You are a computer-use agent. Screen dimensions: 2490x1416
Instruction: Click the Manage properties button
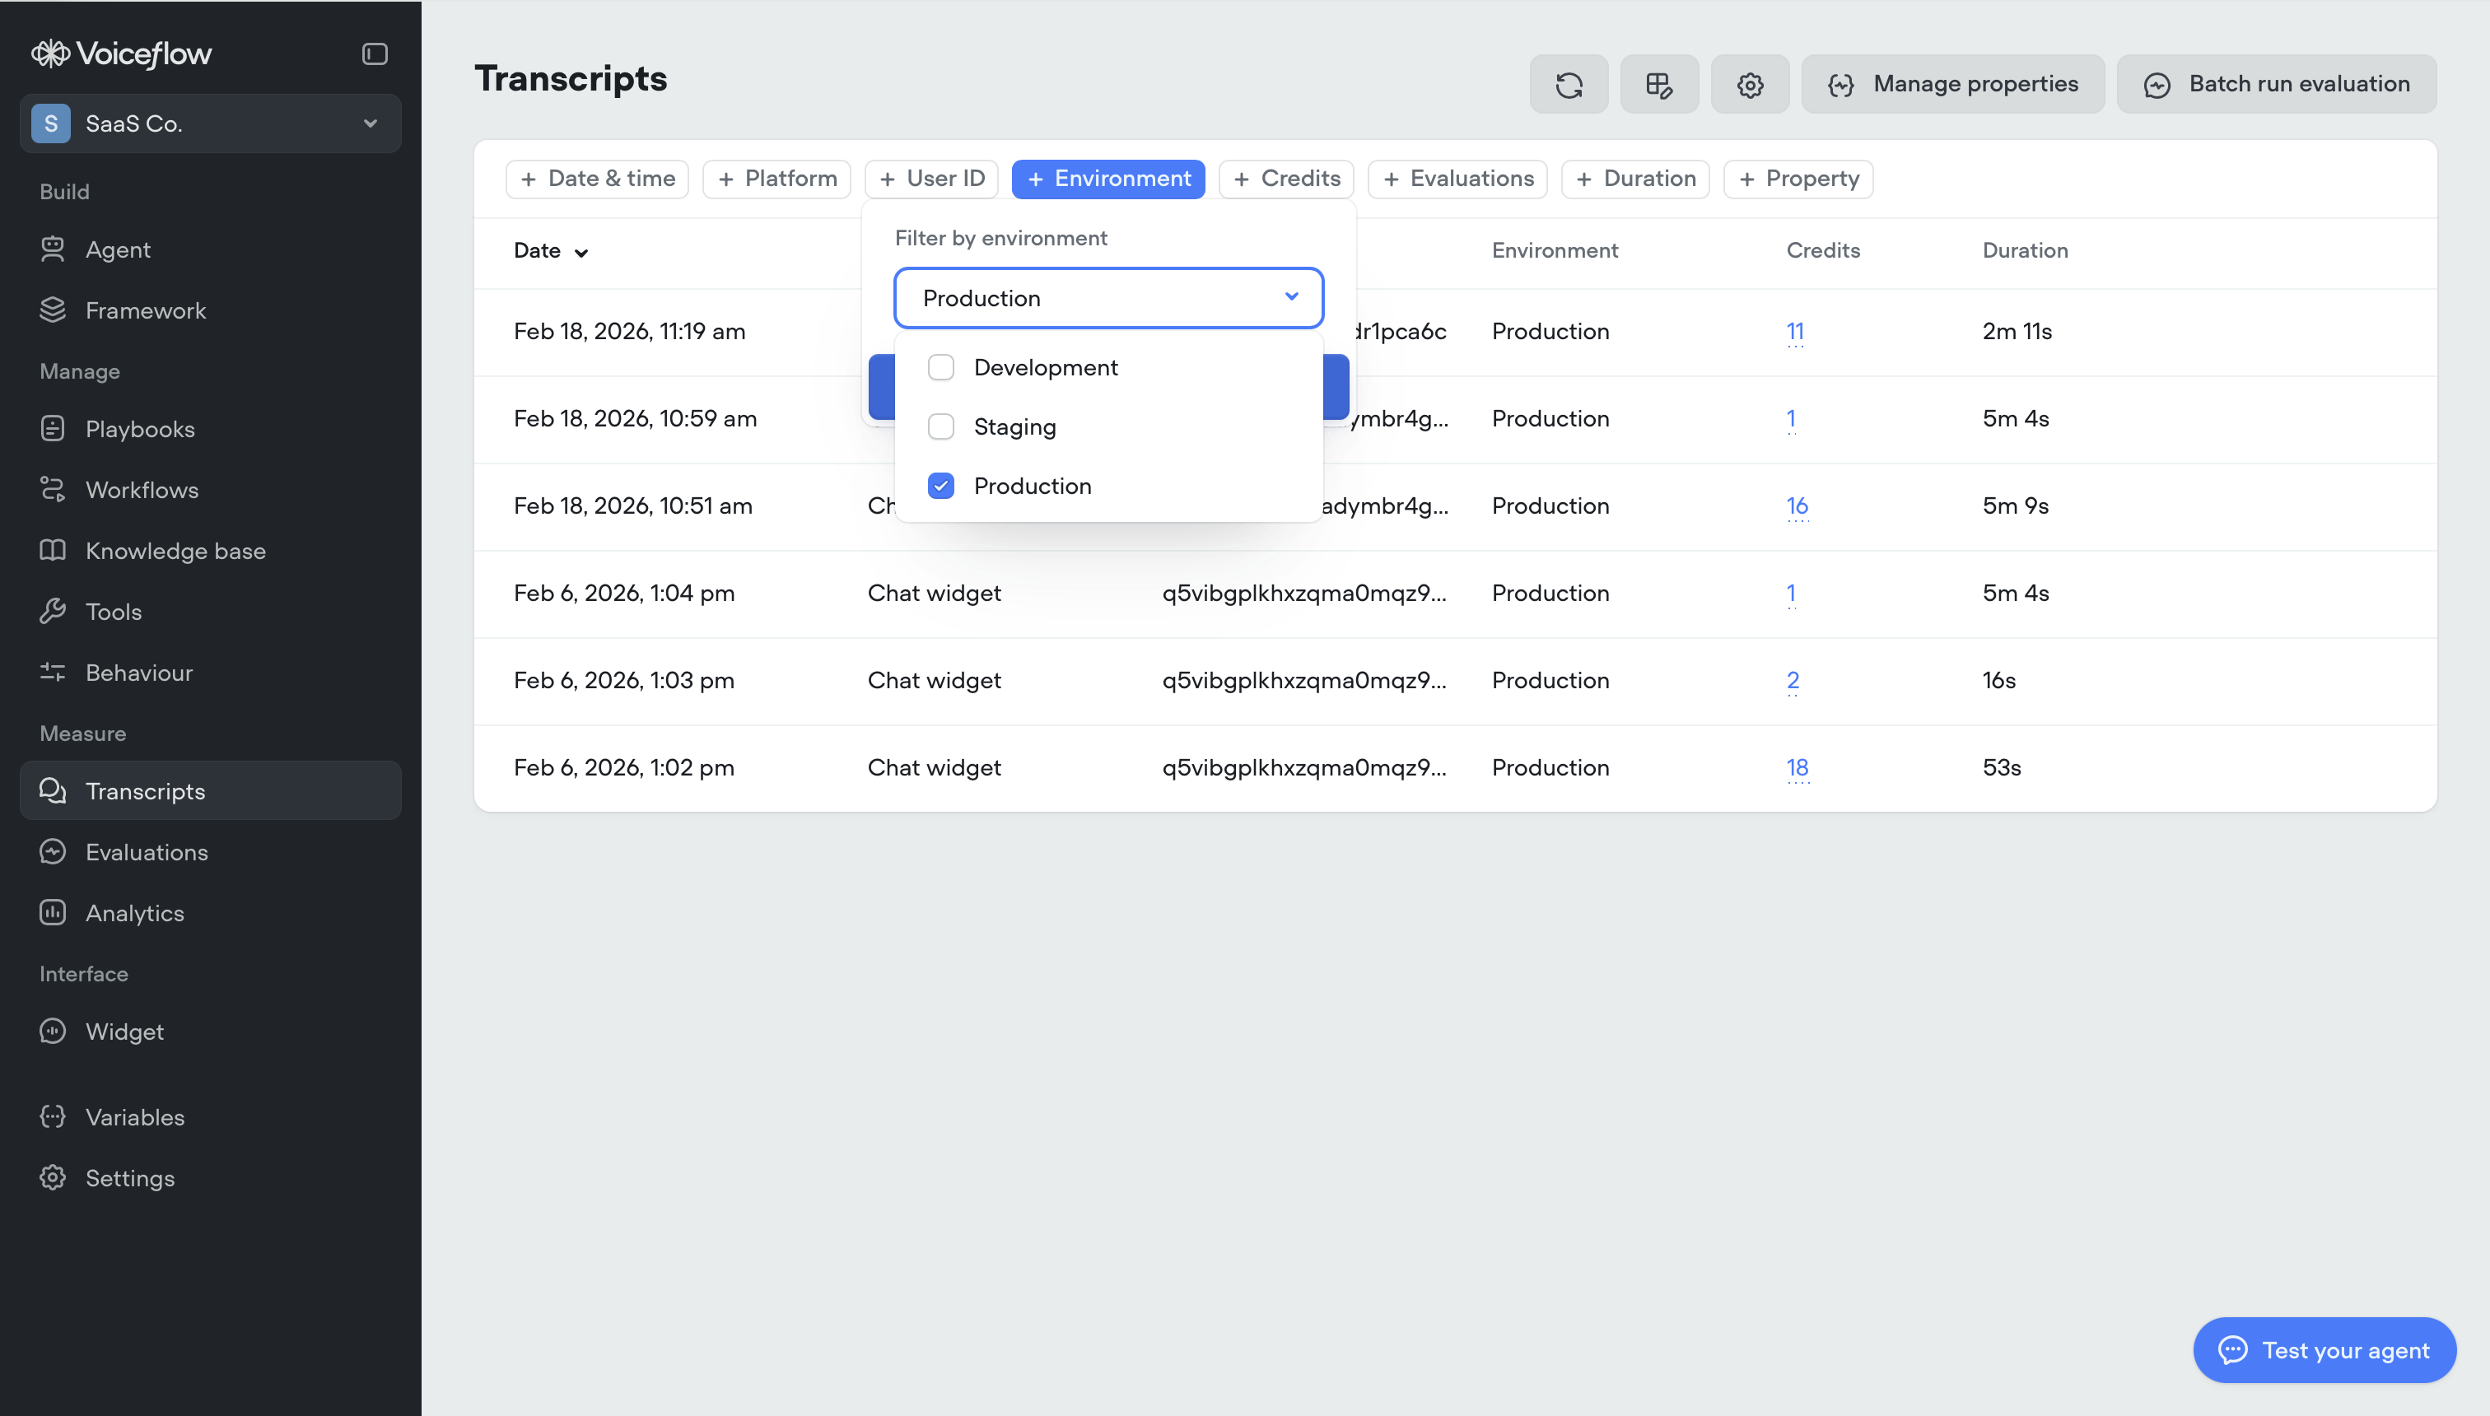point(1952,85)
